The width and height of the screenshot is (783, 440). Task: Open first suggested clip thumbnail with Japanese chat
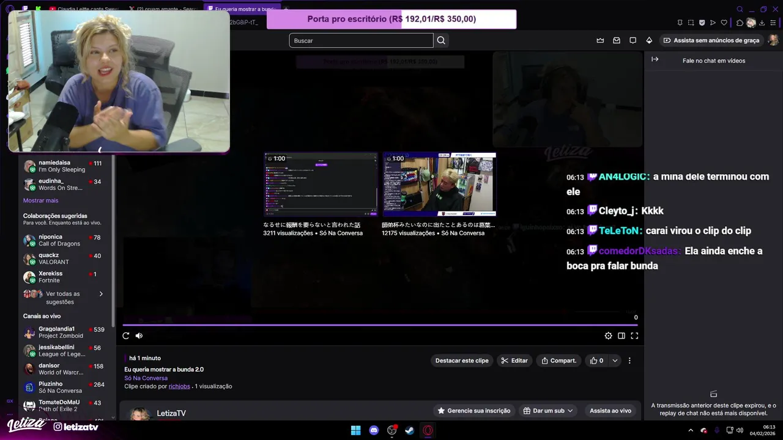click(x=321, y=184)
